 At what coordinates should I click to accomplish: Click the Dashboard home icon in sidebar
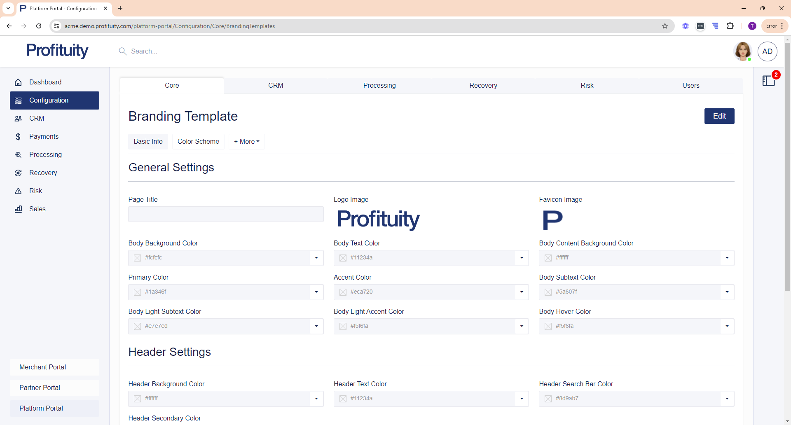click(18, 82)
